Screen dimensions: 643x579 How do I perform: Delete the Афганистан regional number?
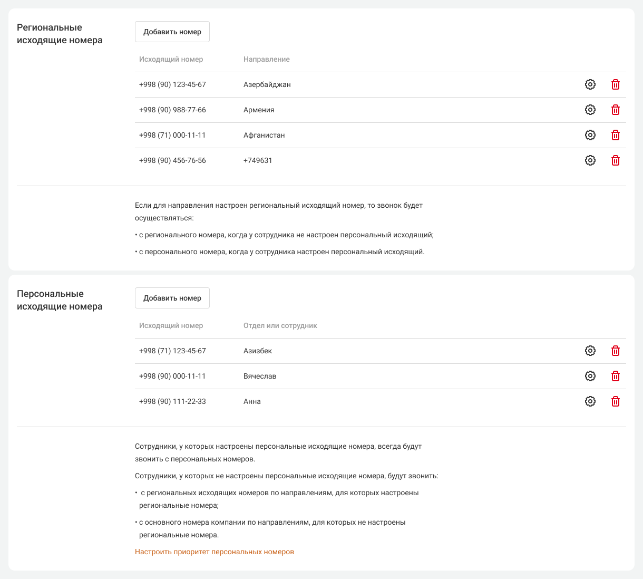615,135
